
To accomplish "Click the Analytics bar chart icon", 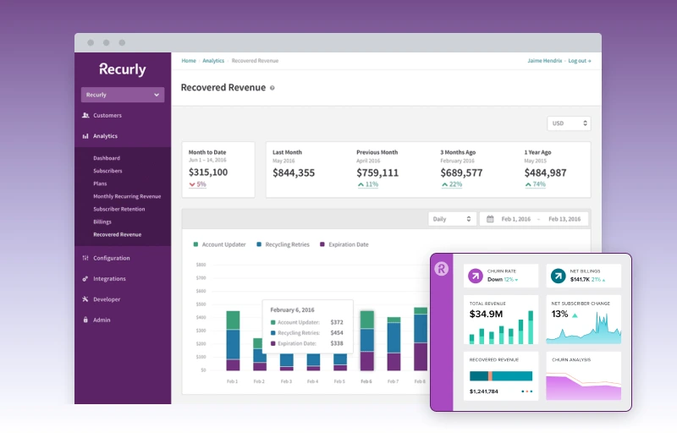I will [85, 136].
